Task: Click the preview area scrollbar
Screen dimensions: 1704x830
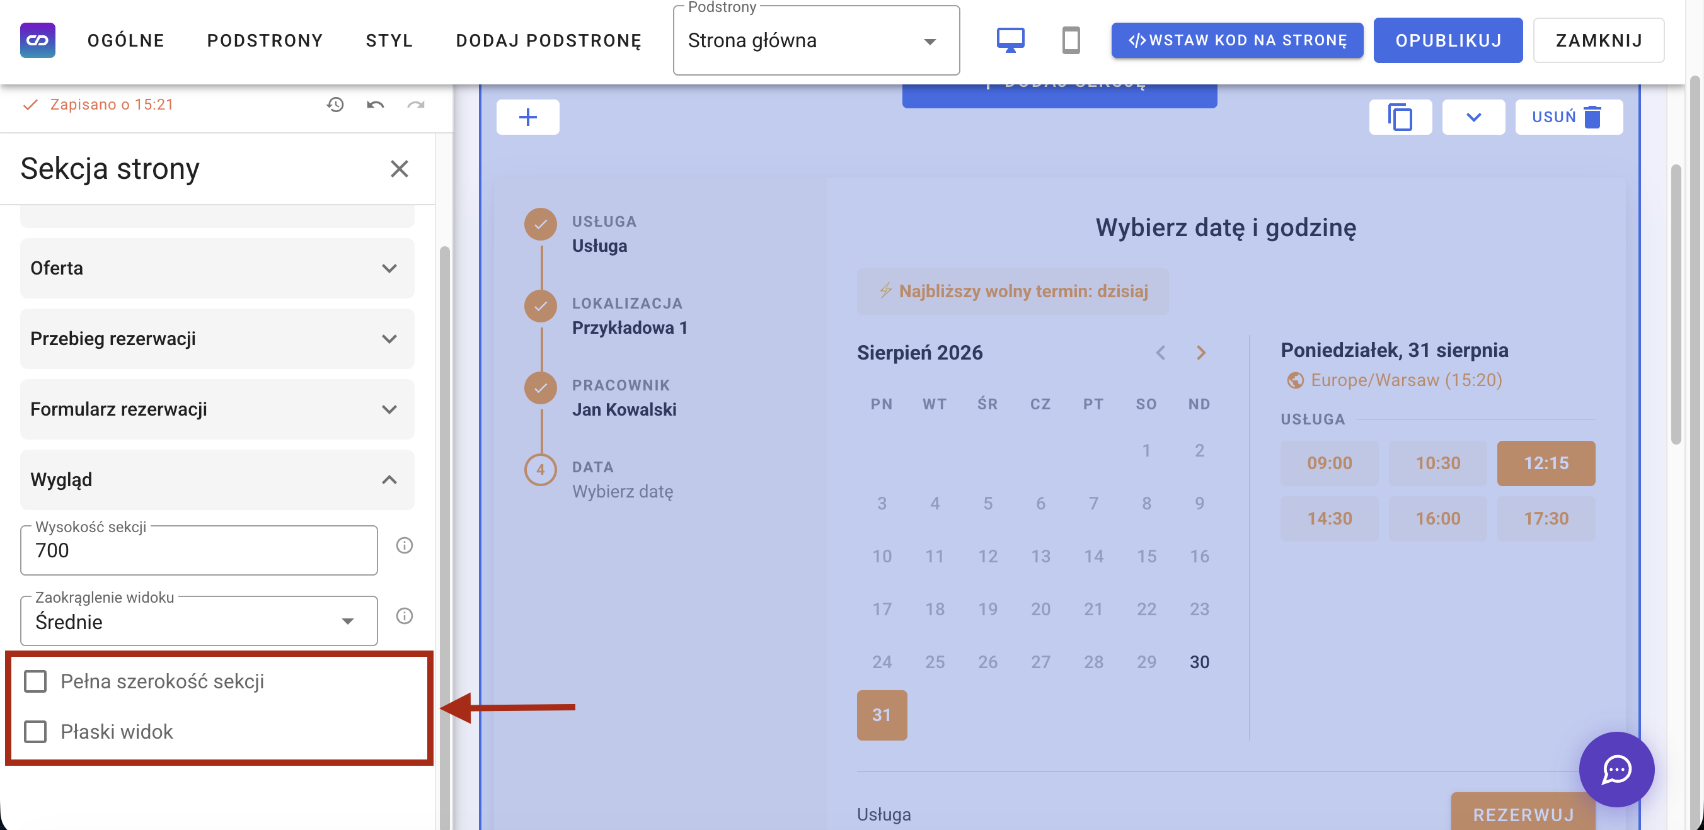Action: [x=1676, y=304]
